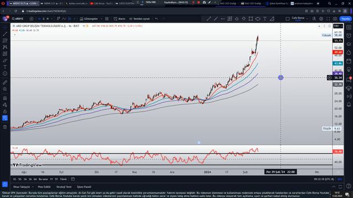The image size is (353, 198).
Task: Open the layout selection square icon
Action: click(287, 19)
